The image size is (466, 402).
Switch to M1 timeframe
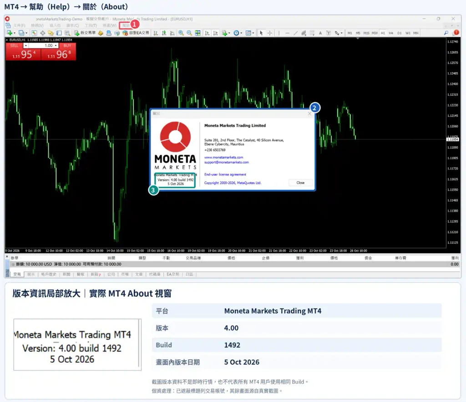click(x=350, y=33)
